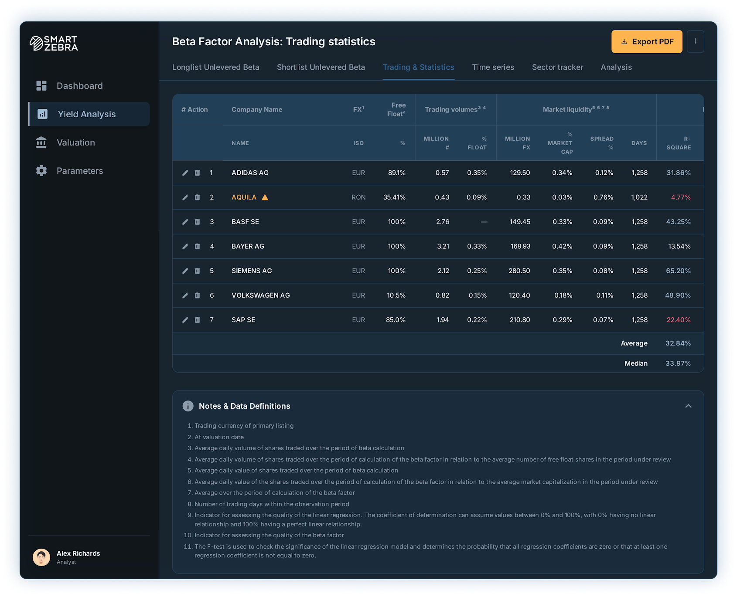Image resolution: width=737 pixels, height=597 pixels.
Task: Click the Company Name column header
Action: [257, 110]
